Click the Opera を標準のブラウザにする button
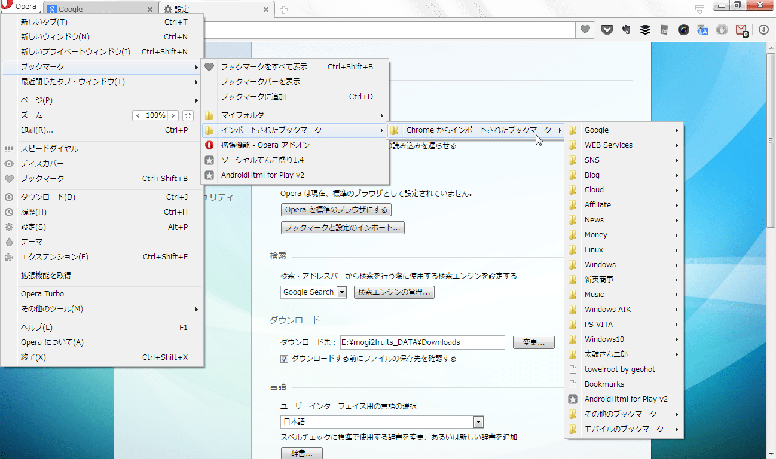Image resolution: width=776 pixels, height=459 pixels. coord(336,210)
